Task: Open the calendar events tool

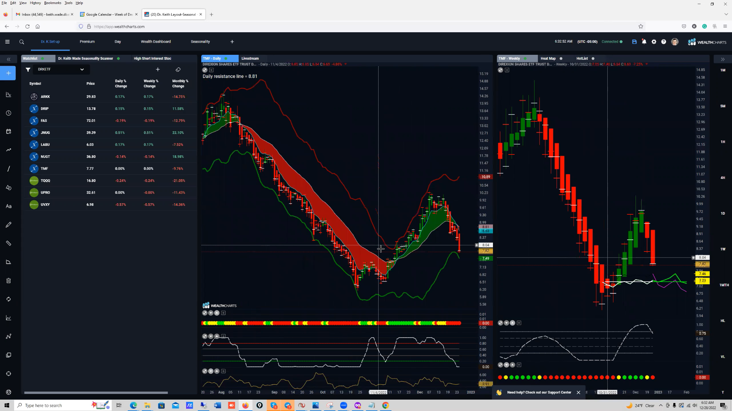Action: (x=8, y=132)
